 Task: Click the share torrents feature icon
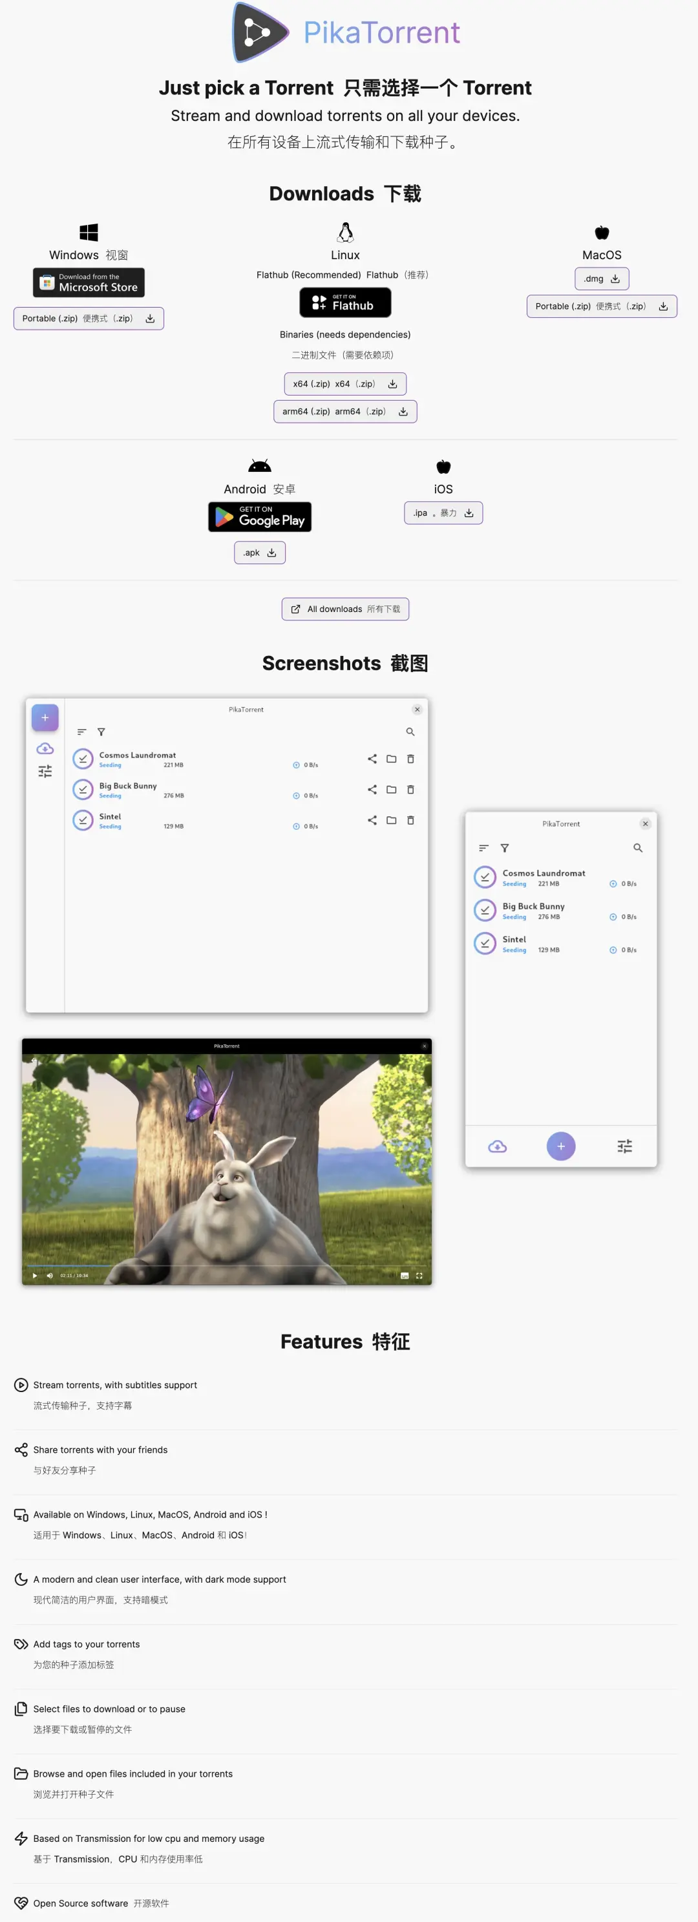21,1450
